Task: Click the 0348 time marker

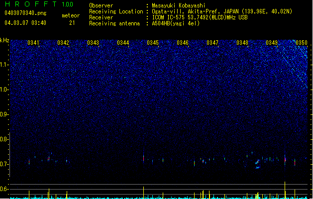Action: pyautogui.click(x=242, y=43)
